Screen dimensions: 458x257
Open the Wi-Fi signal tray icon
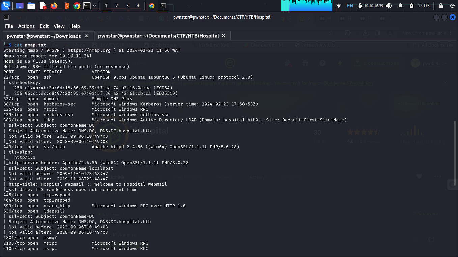point(339,6)
